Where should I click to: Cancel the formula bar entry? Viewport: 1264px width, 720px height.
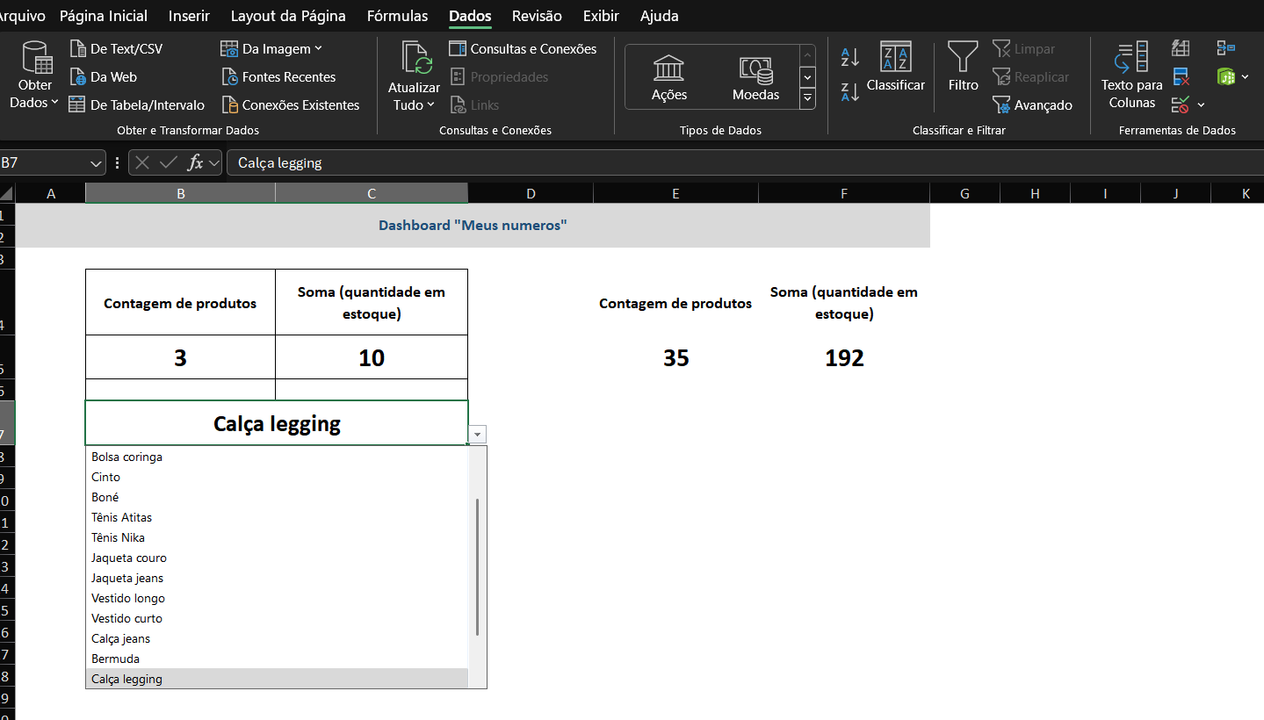click(x=142, y=162)
